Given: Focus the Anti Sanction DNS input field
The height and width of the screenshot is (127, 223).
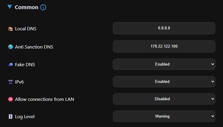Looking at the screenshot, I should pos(164,46).
